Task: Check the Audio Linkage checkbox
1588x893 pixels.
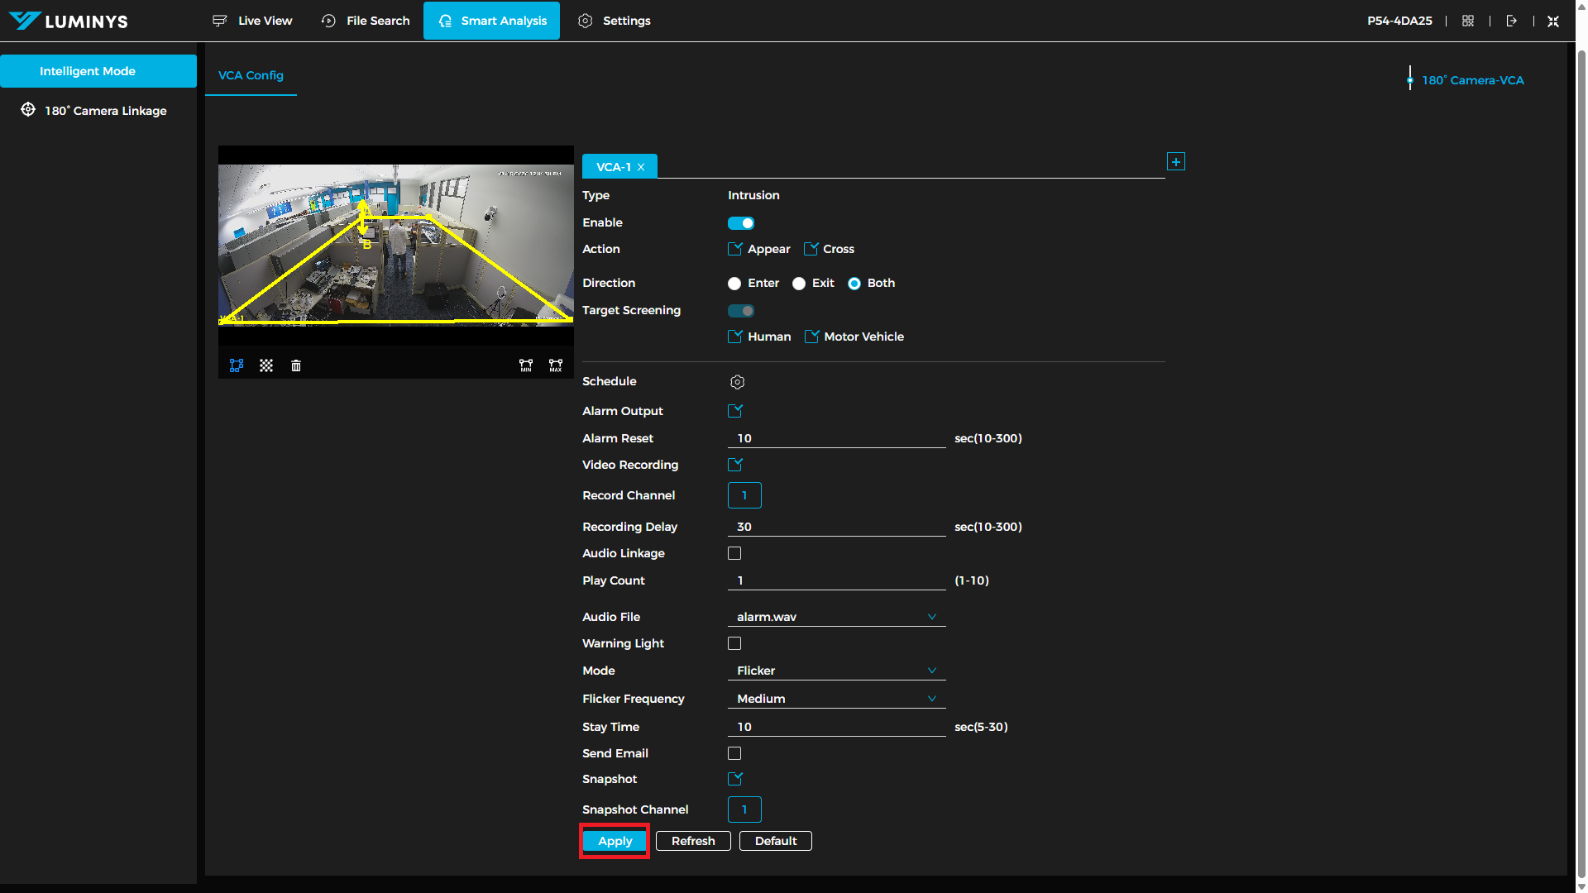Action: pos(734,553)
